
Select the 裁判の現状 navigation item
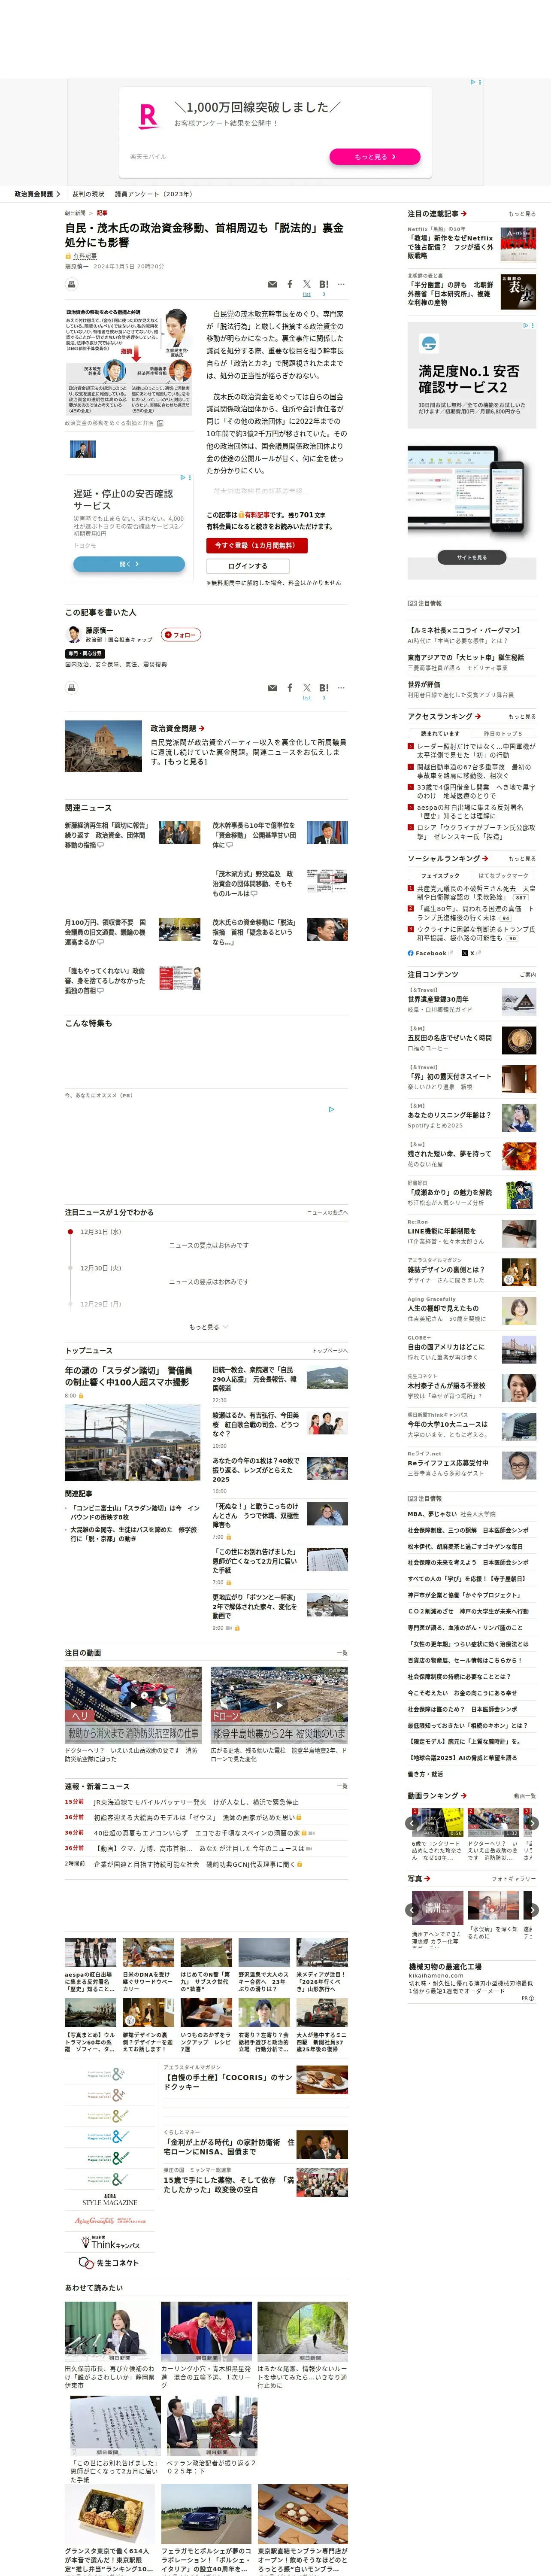(88, 194)
